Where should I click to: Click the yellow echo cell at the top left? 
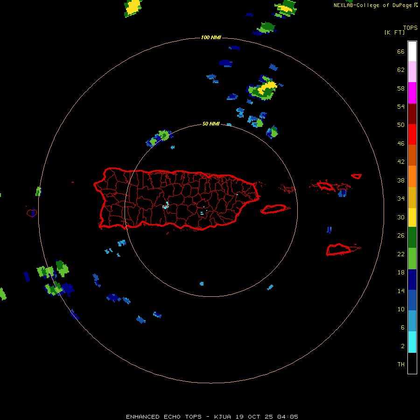(x=133, y=7)
